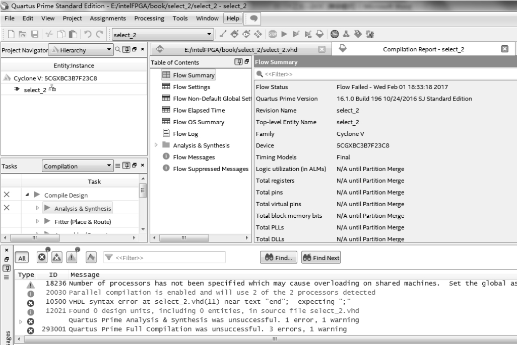The image size is (517, 345).
Task: Open Flow Settings in Table of Contents
Action: pyautogui.click(x=191, y=87)
